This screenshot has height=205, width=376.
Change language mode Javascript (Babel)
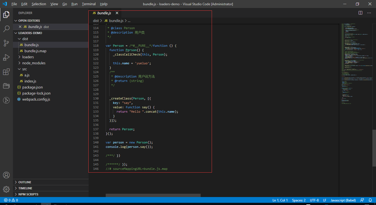click(x=343, y=200)
